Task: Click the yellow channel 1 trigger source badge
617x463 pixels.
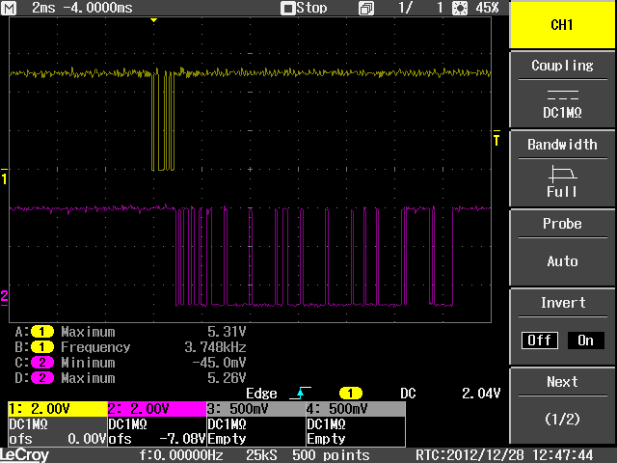Action: 350,393
